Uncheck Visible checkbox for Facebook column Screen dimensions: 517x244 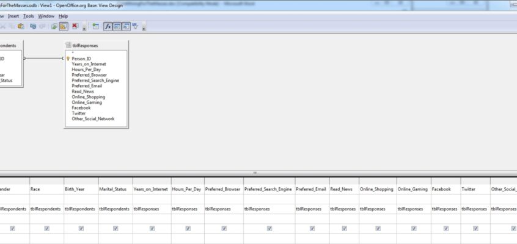pyautogui.click(x=446, y=228)
